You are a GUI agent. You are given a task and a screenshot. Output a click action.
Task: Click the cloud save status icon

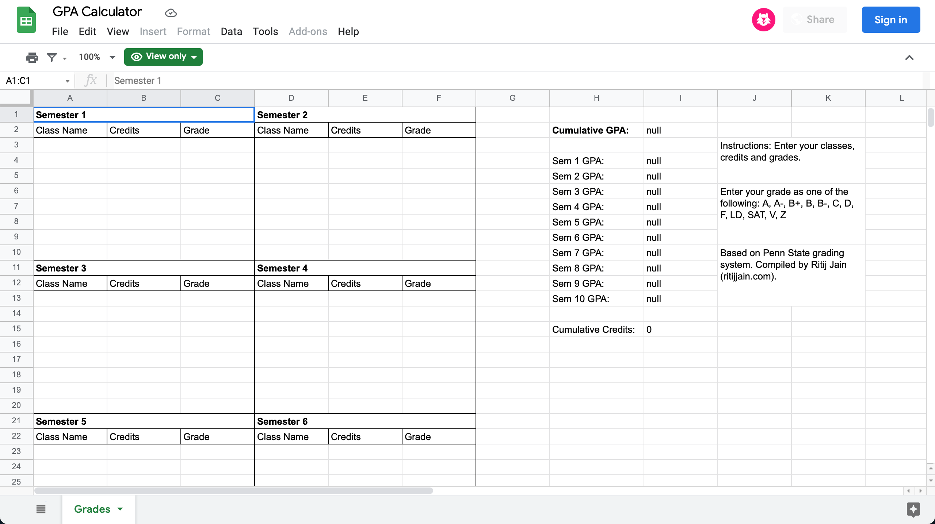click(171, 13)
